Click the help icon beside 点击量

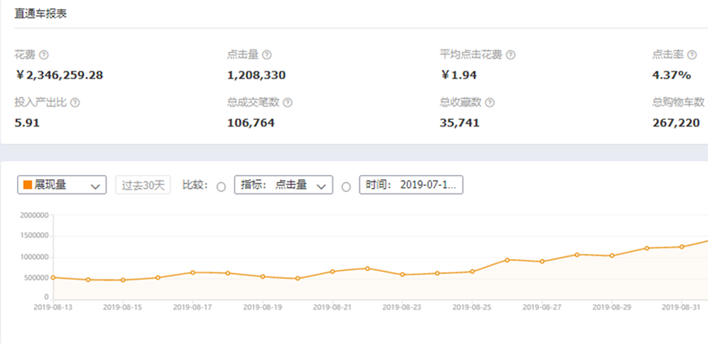(267, 55)
